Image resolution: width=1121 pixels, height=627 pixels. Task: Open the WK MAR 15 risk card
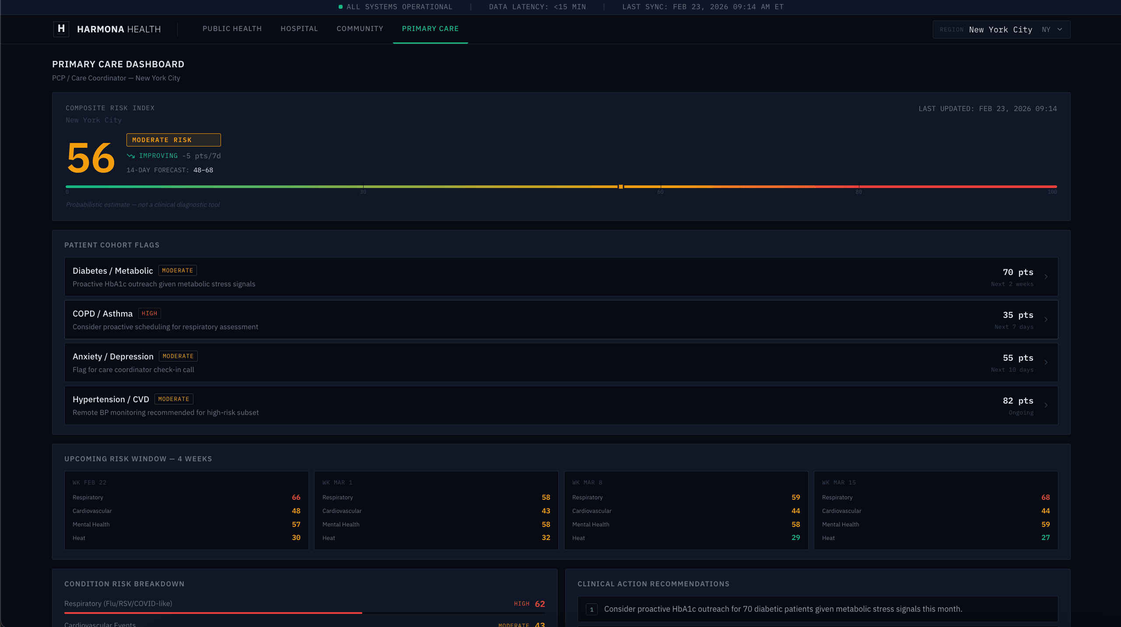(x=935, y=510)
